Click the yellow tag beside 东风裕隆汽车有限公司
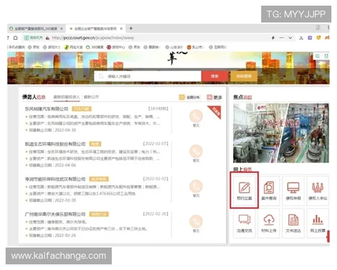 (81, 109)
